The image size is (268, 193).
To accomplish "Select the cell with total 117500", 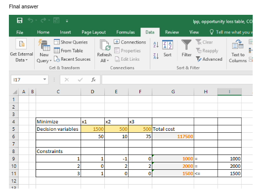I will [x=173, y=137].
